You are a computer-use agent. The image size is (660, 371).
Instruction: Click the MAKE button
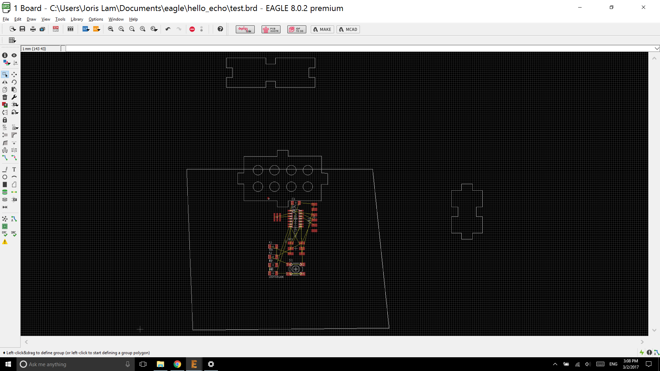click(322, 29)
